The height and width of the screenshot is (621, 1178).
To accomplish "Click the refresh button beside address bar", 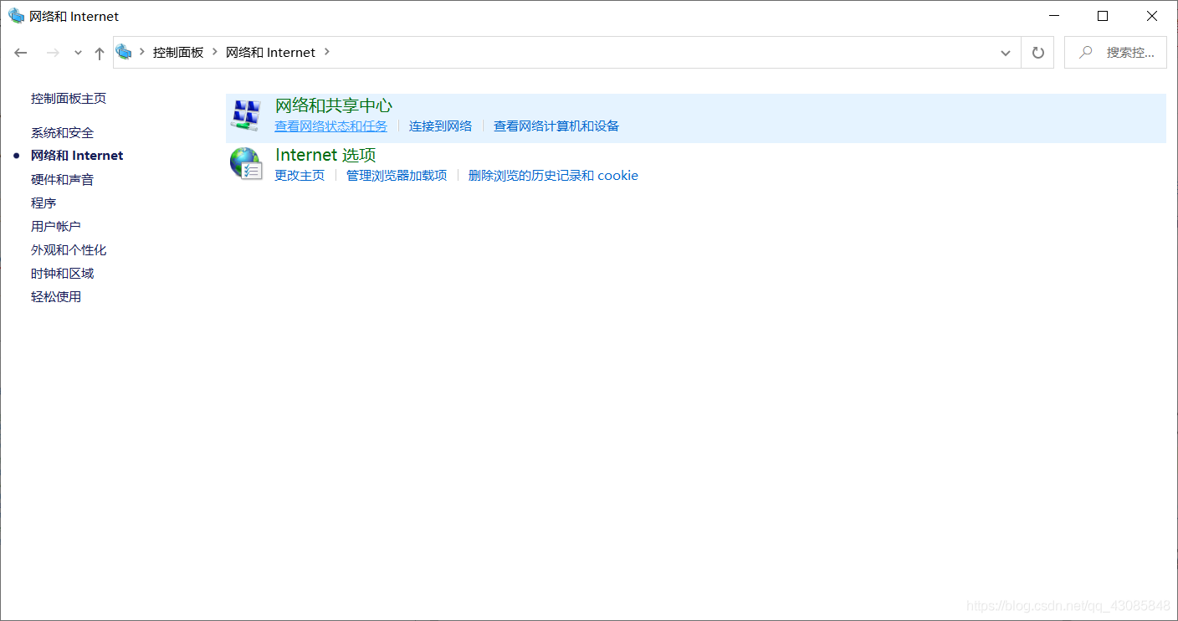I will (x=1037, y=53).
